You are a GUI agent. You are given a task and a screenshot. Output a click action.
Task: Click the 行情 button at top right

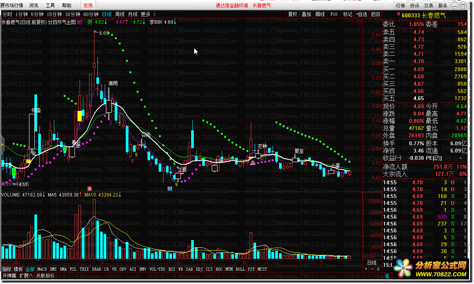tap(401, 6)
